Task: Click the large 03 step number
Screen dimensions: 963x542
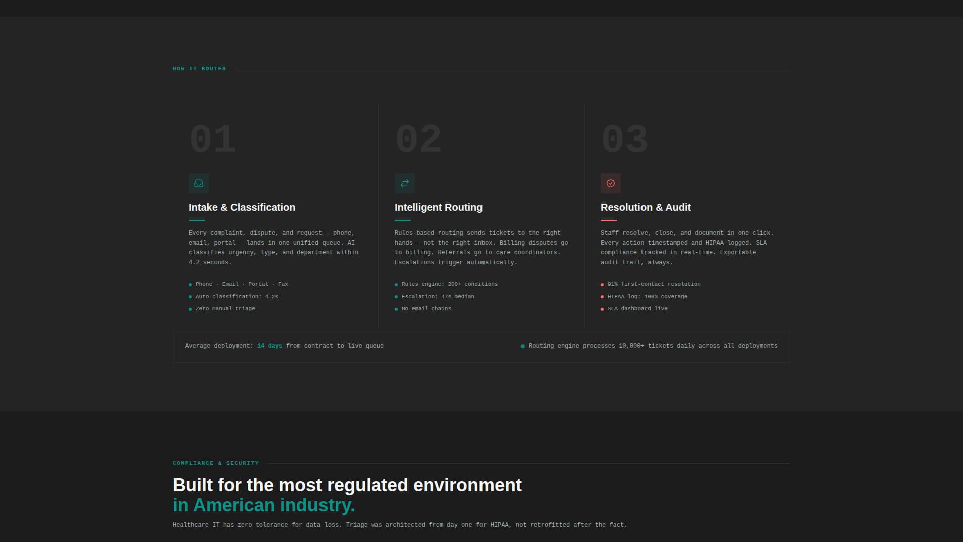Action: tap(624, 140)
